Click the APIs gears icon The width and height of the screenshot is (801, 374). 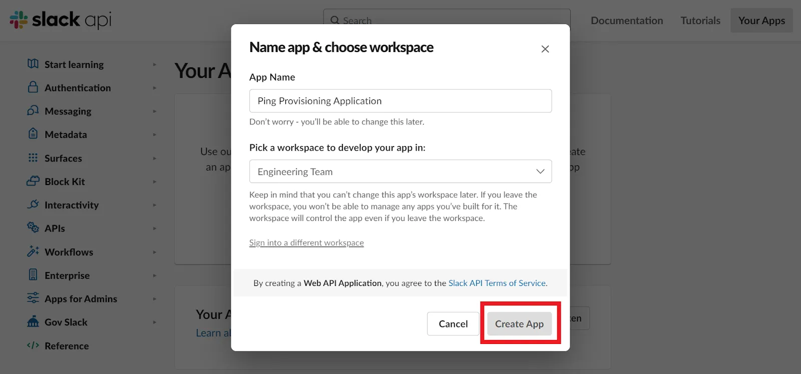coord(33,227)
